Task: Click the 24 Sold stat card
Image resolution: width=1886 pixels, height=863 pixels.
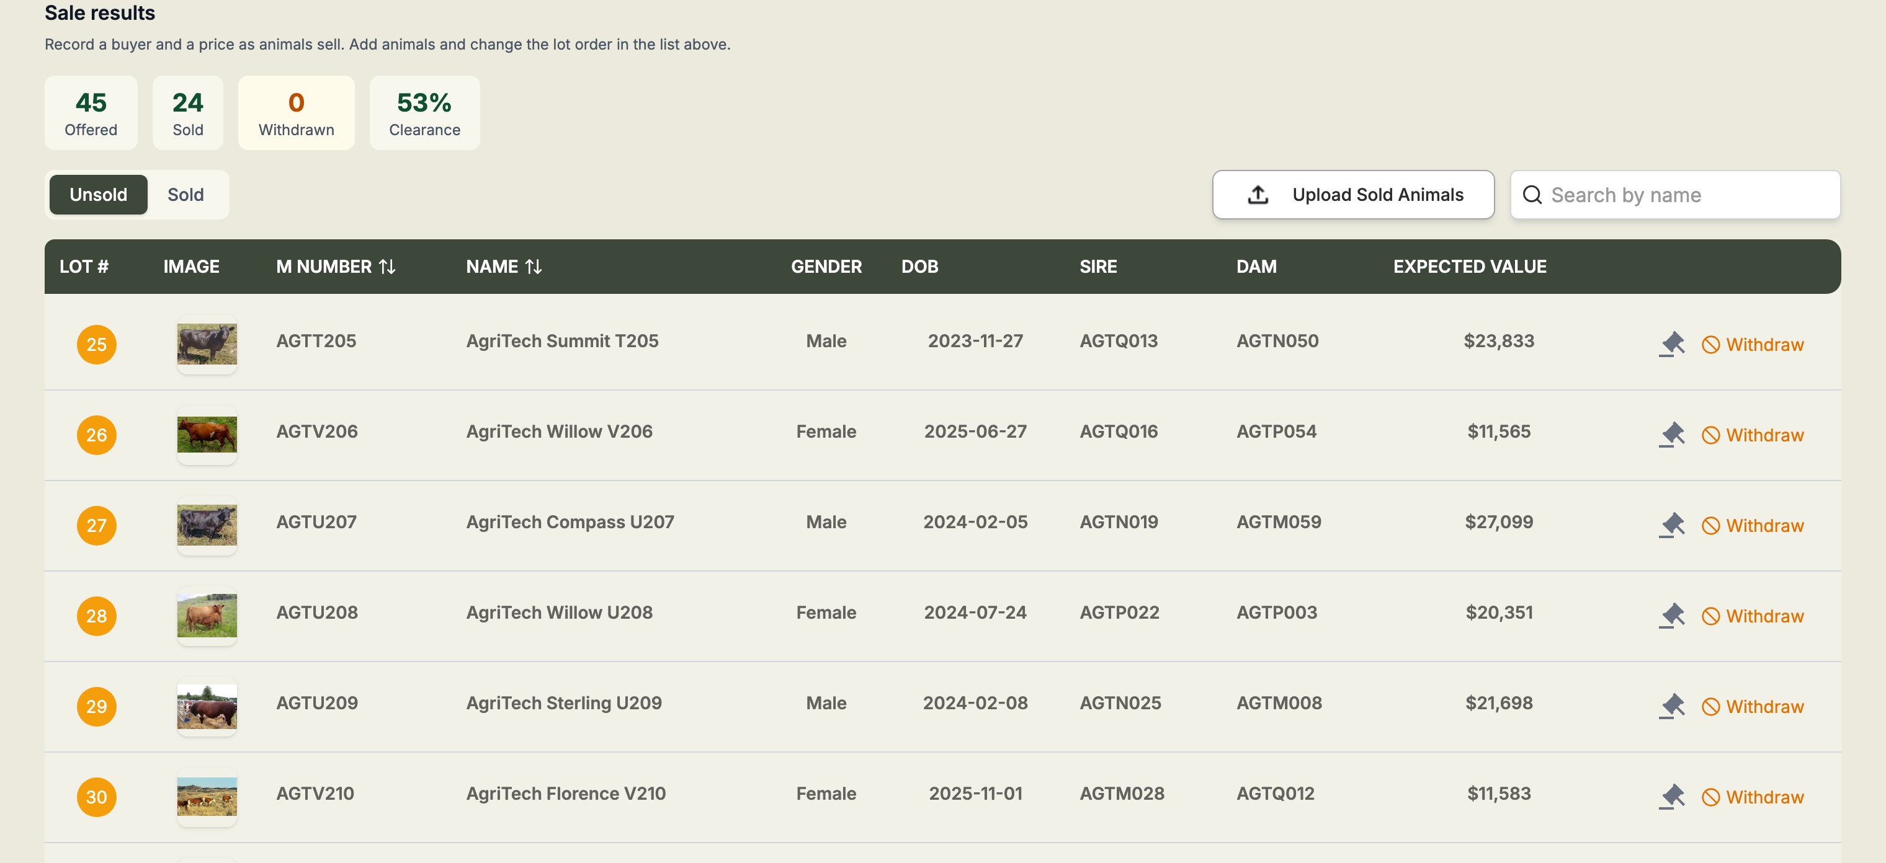Action: 188,113
